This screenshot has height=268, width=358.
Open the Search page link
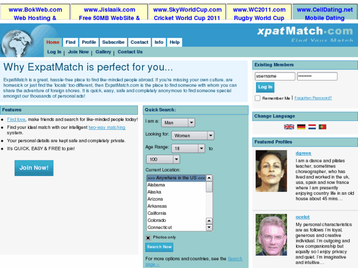pyautogui.click(x=235, y=259)
